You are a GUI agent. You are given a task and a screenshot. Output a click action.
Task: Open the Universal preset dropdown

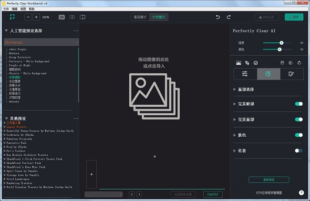(x=41, y=42)
